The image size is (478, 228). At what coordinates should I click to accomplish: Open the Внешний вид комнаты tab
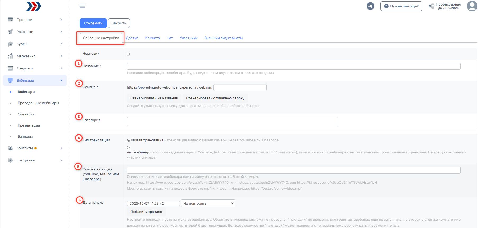[x=223, y=38]
